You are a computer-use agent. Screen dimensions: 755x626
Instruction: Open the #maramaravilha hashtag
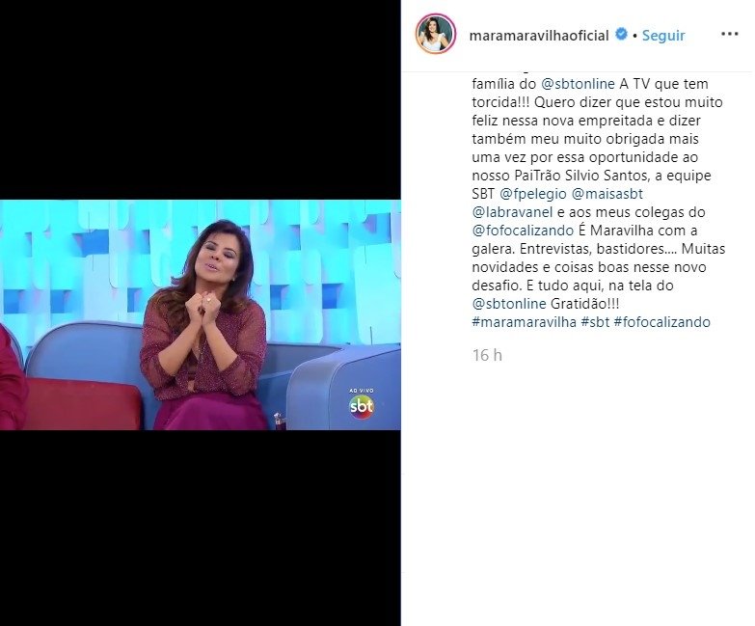pos(524,322)
